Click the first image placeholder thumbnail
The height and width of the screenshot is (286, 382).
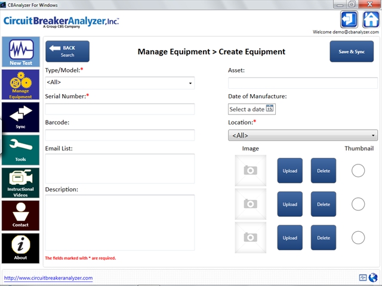click(x=251, y=170)
